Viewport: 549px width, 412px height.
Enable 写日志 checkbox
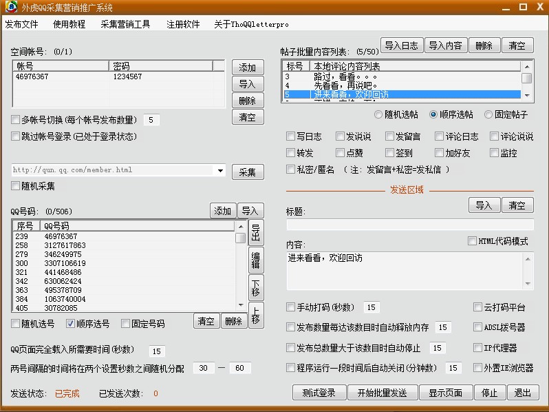[290, 136]
